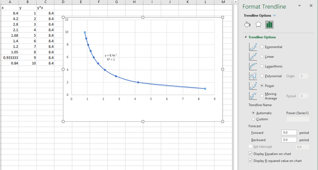Screen dimensions: 318x170
Task: Click the chart data point at x=8.4
Action: 205,89
